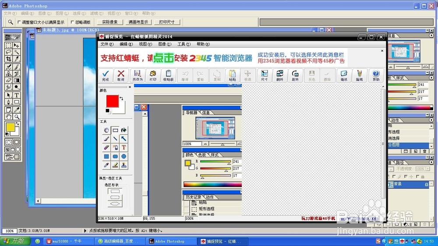Switch to 高级编辑器_百度 taskbar window
This screenshot has width=438, height=246.
(x=120, y=241)
